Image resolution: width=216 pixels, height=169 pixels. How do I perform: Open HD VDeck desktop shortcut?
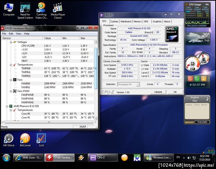tap(9, 140)
